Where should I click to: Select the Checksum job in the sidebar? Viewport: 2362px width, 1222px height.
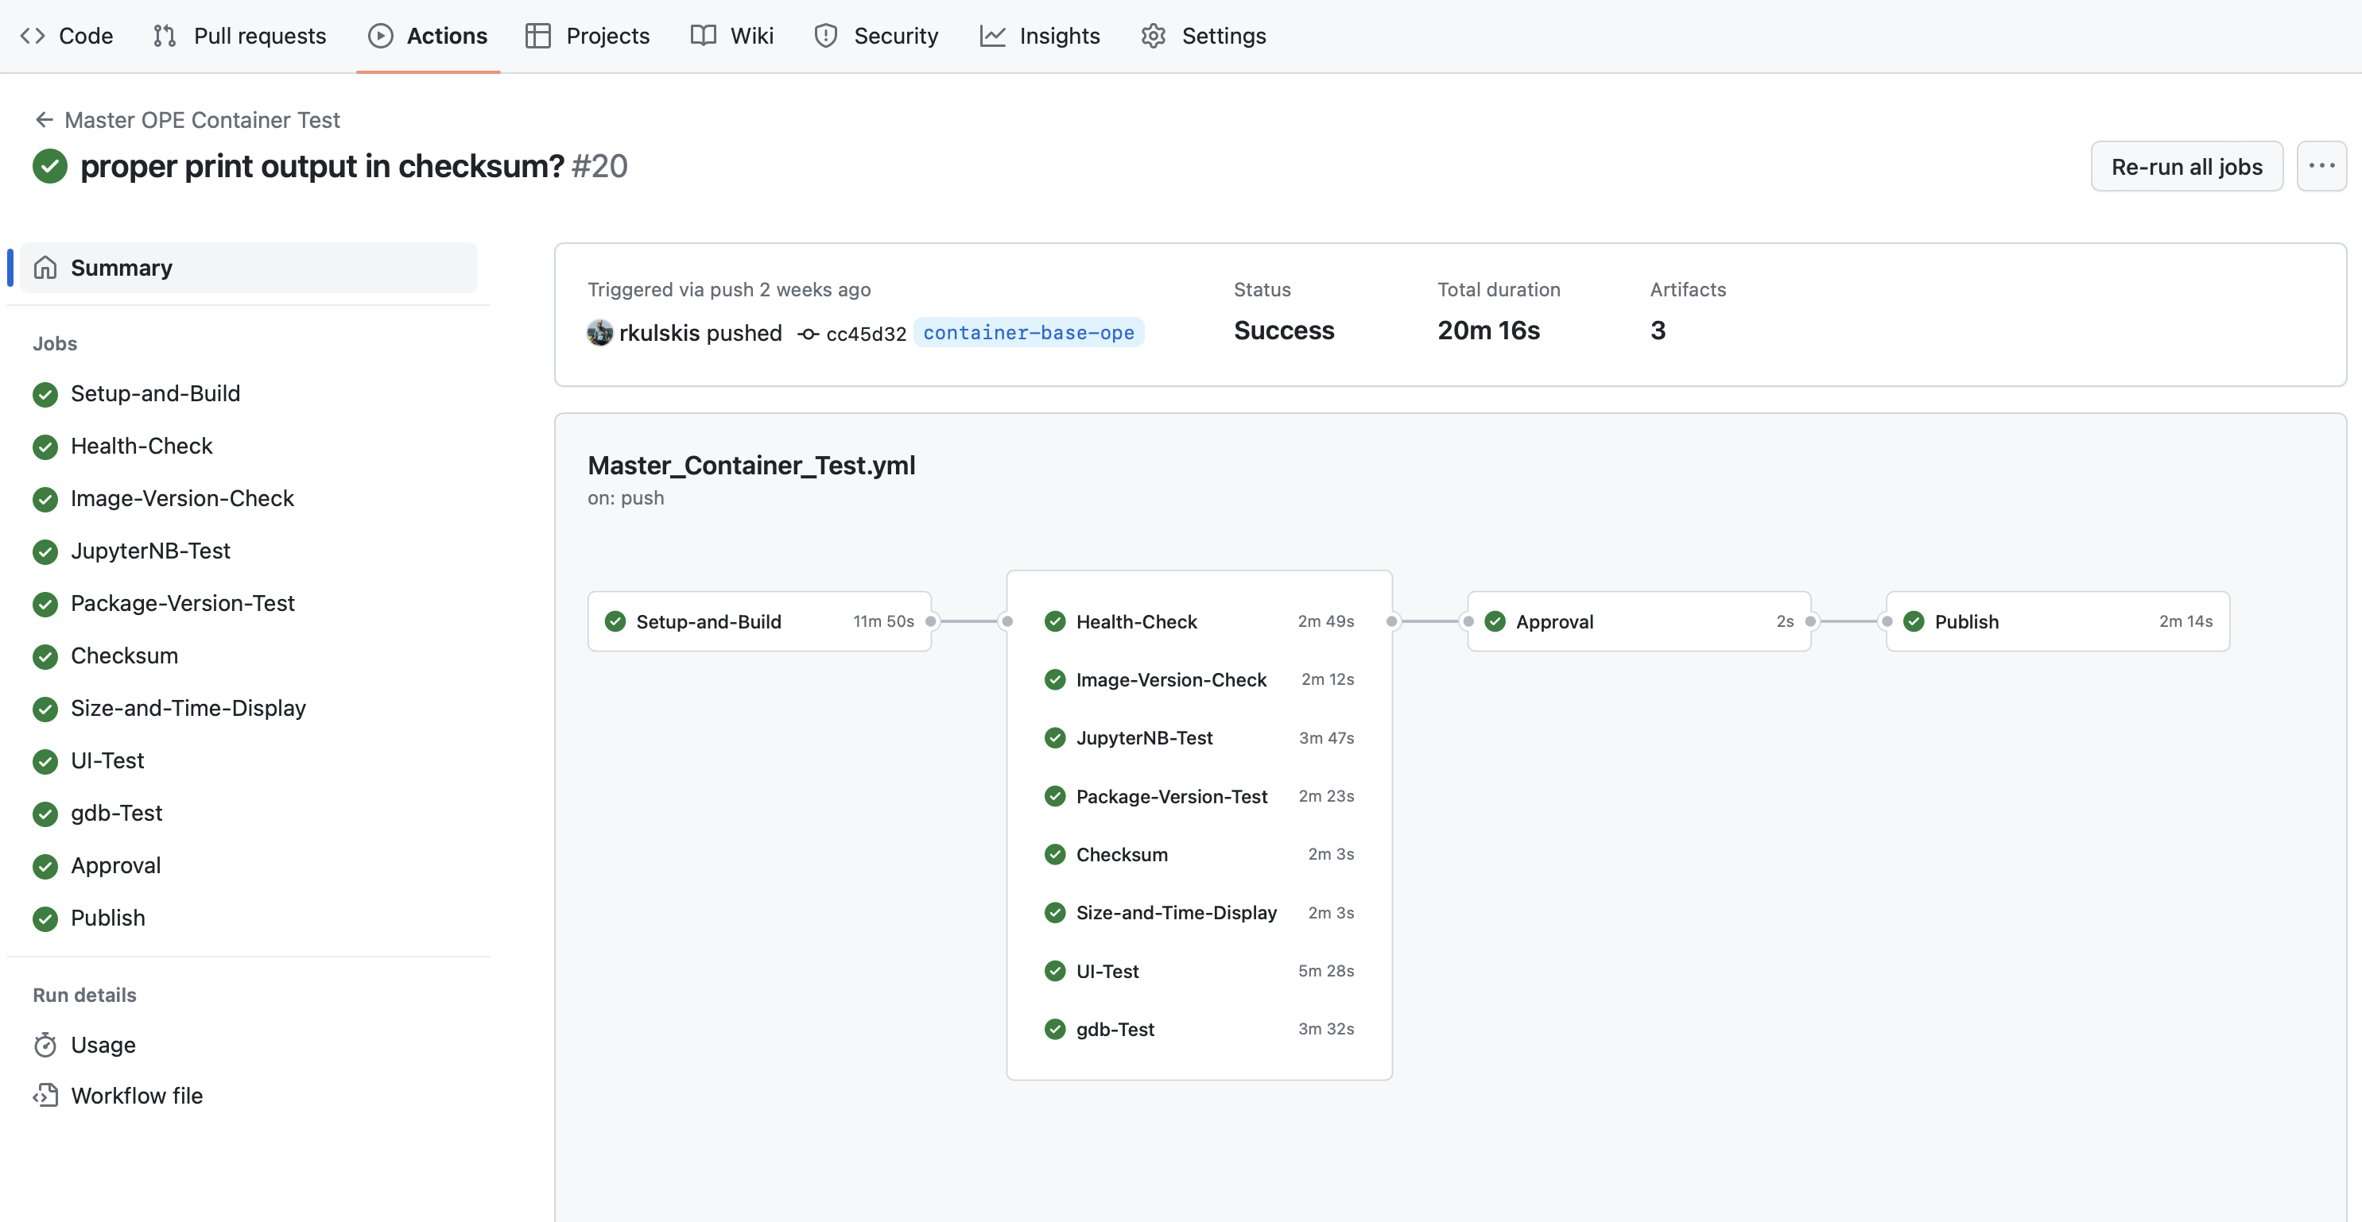(125, 655)
